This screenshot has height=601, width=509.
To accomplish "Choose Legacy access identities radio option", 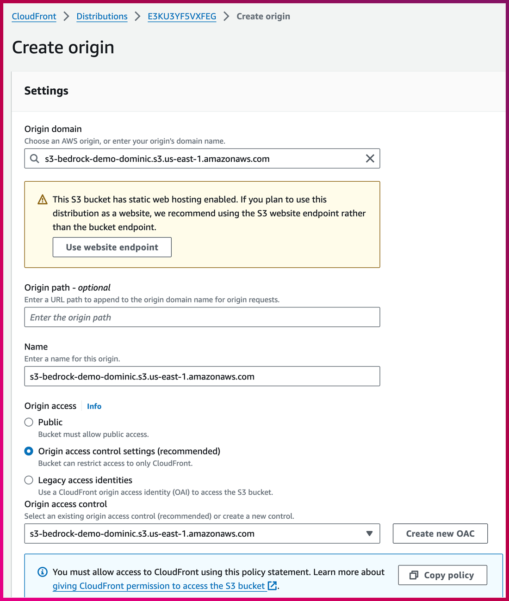I will (x=29, y=480).
